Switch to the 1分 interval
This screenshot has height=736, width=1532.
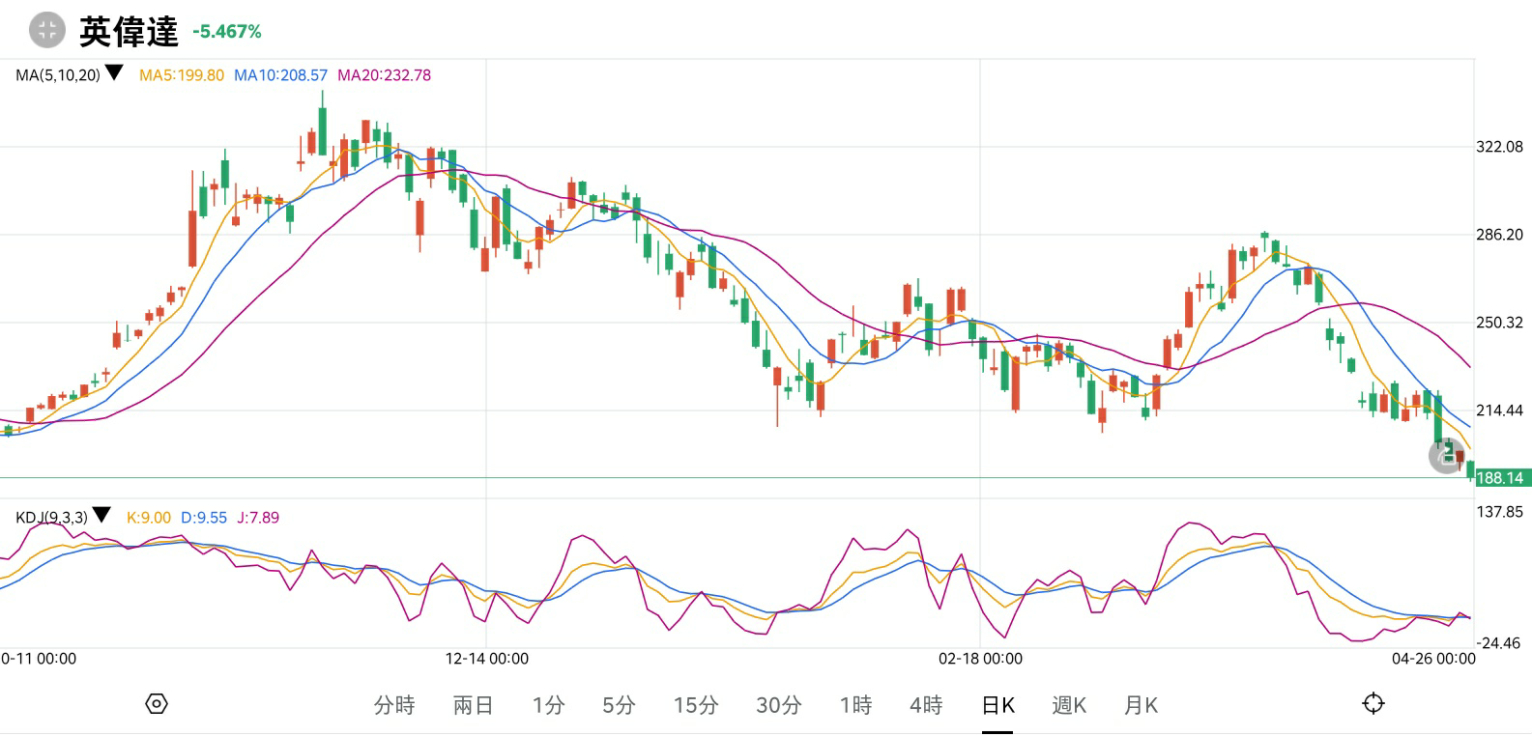click(x=548, y=706)
